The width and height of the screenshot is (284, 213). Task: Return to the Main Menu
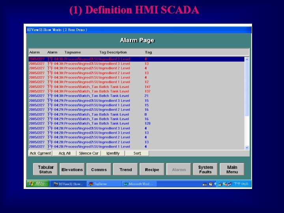click(x=232, y=170)
